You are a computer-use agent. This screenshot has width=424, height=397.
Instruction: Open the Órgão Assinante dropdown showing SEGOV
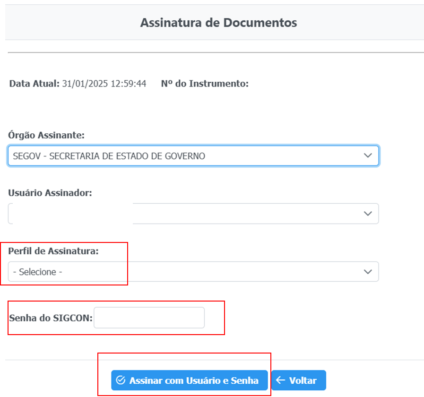(x=189, y=155)
